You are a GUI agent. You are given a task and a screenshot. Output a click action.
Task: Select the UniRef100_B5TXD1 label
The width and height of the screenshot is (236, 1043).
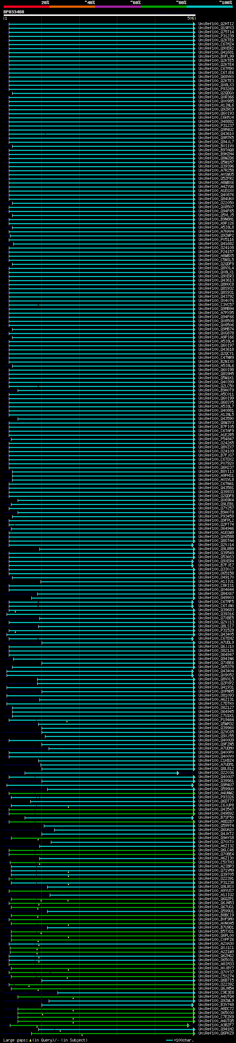click(x=216, y=932)
